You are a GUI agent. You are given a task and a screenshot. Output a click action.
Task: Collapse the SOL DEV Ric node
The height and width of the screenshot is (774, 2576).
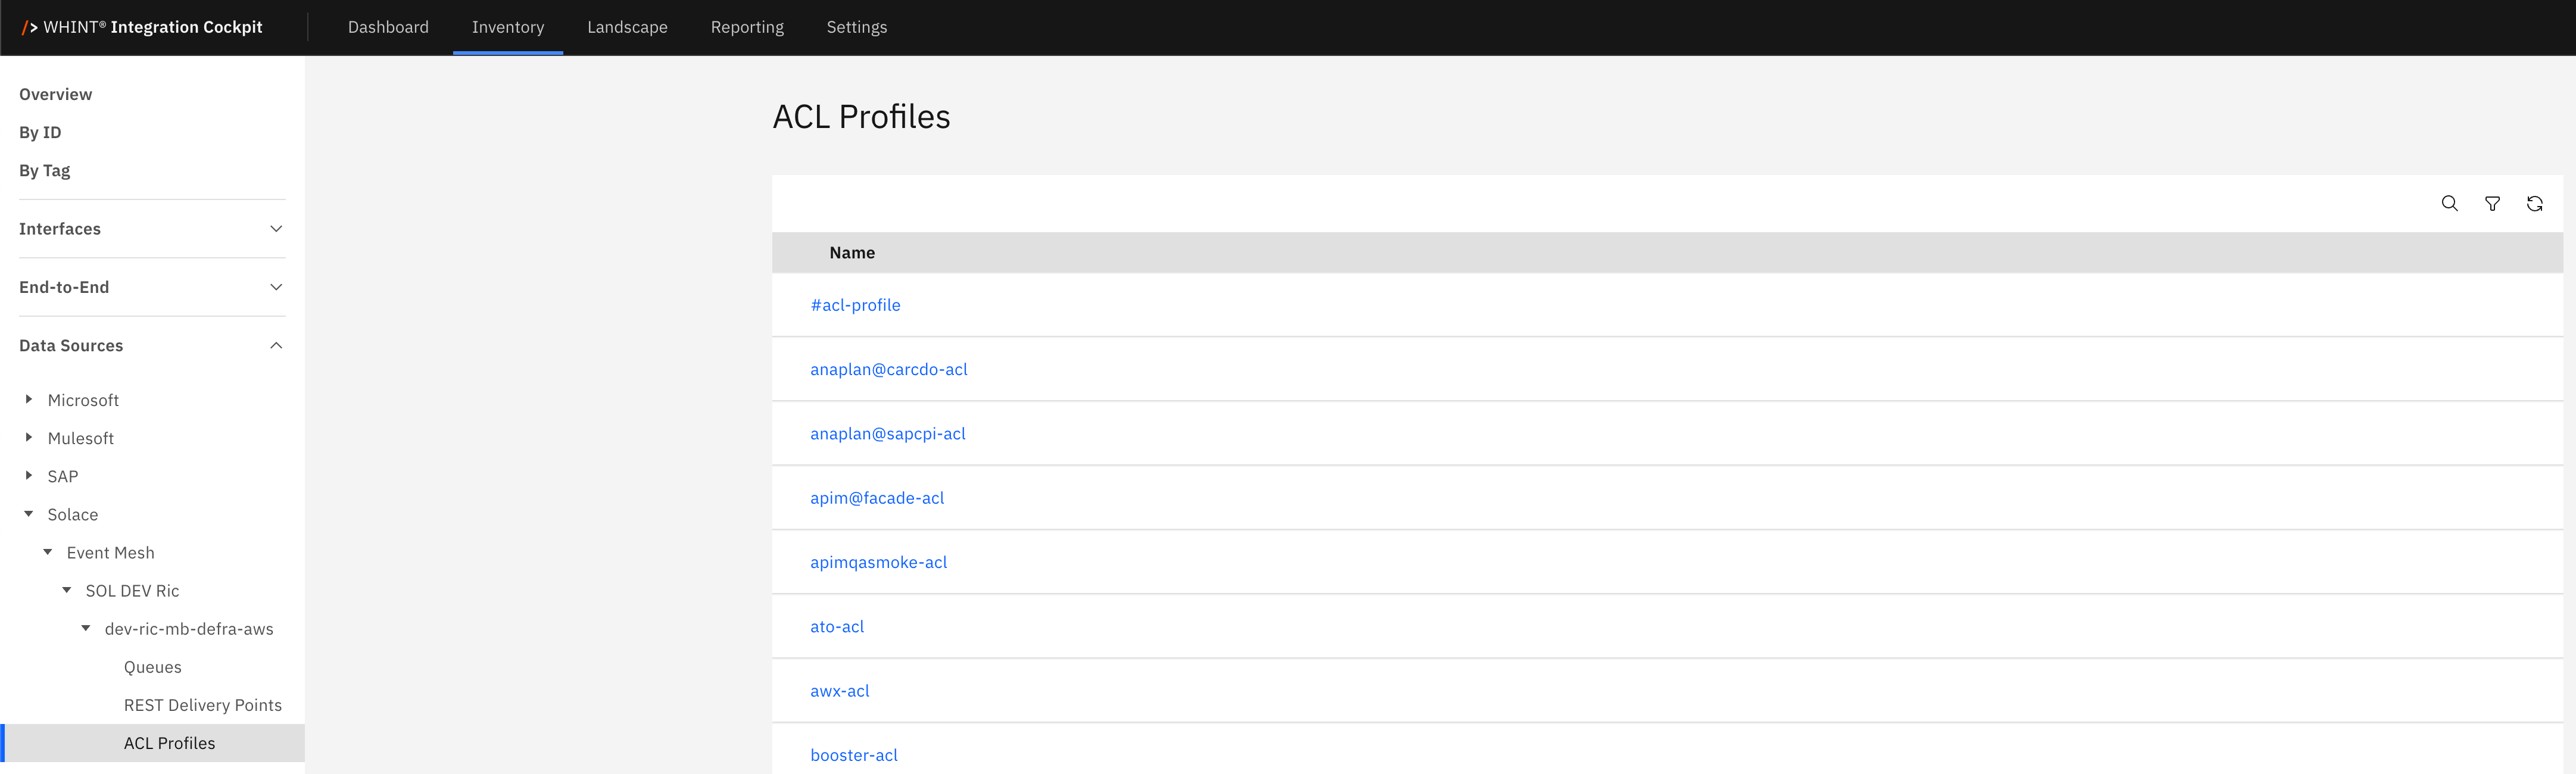pos(67,590)
